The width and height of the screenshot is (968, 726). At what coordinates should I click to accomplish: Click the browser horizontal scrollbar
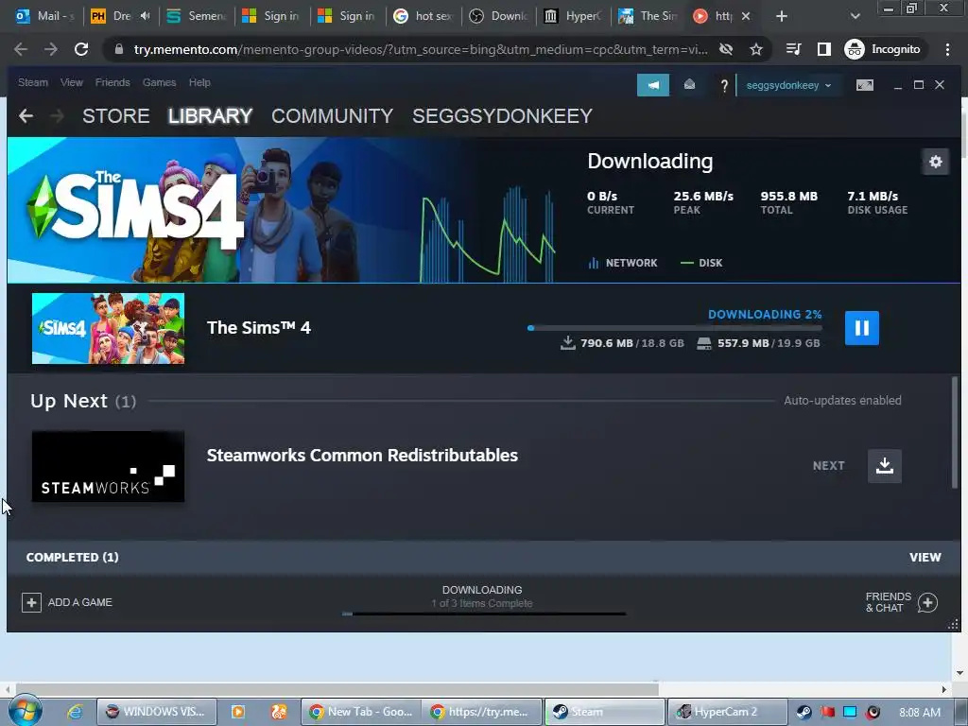tap(337, 689)
